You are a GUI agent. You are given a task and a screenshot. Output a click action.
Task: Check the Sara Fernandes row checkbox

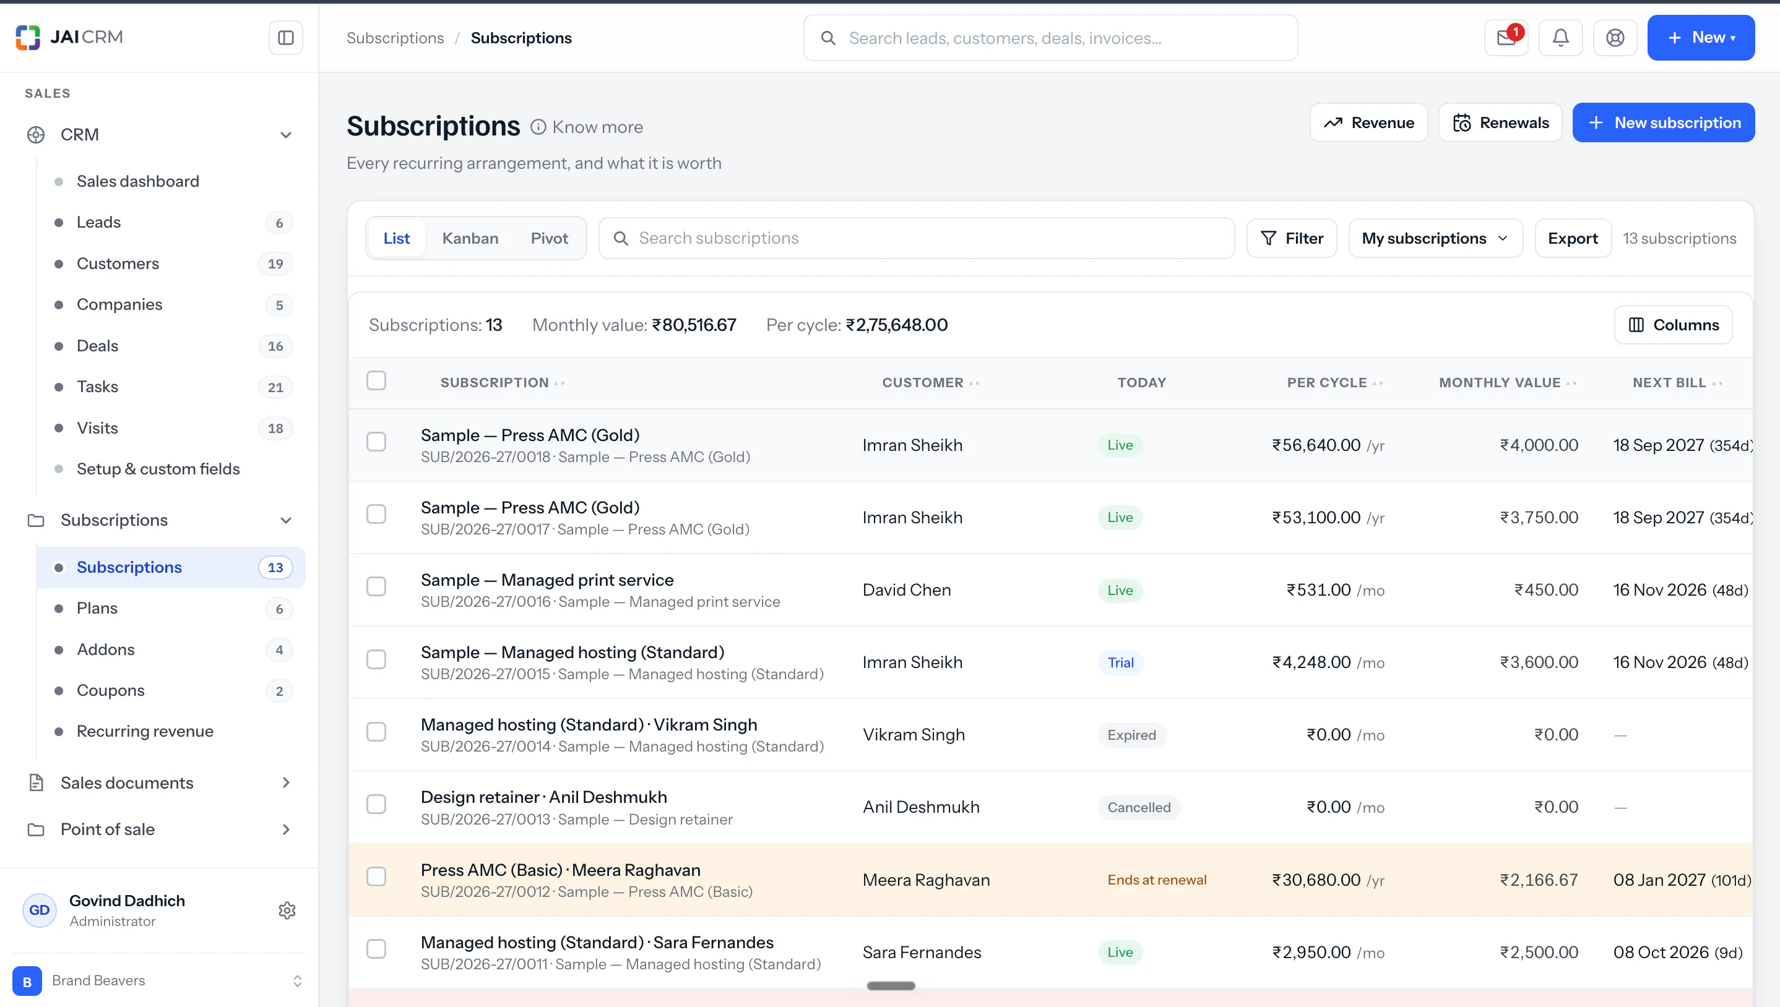376,949
